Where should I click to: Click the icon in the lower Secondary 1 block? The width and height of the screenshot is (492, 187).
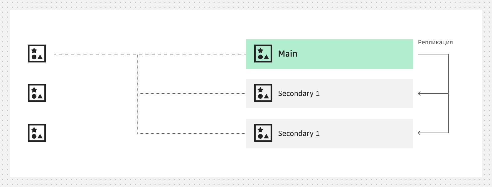[x=263, y=133]
